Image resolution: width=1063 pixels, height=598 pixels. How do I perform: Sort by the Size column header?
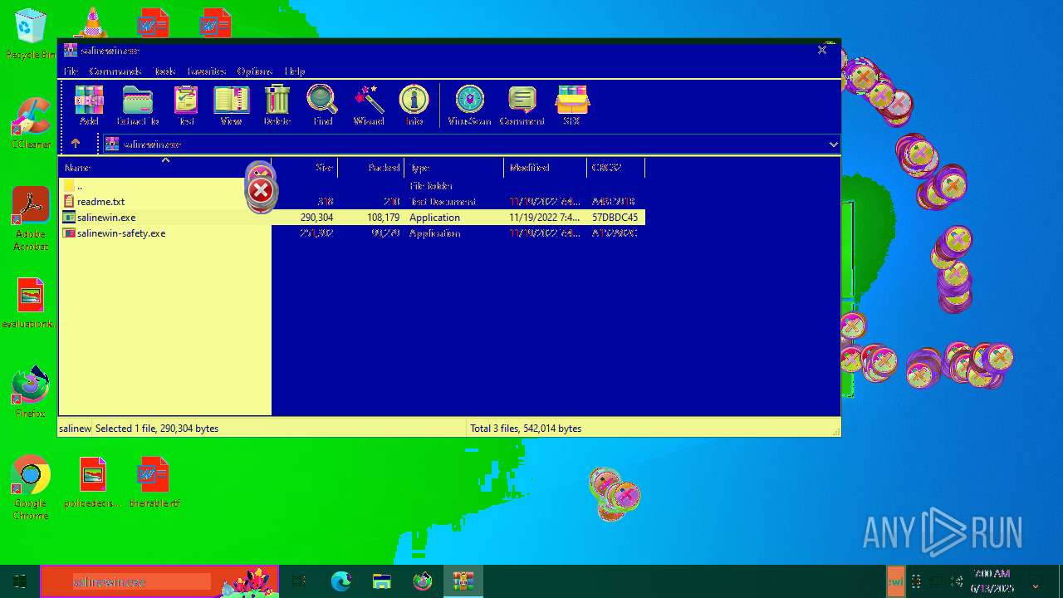pos(305,167)
